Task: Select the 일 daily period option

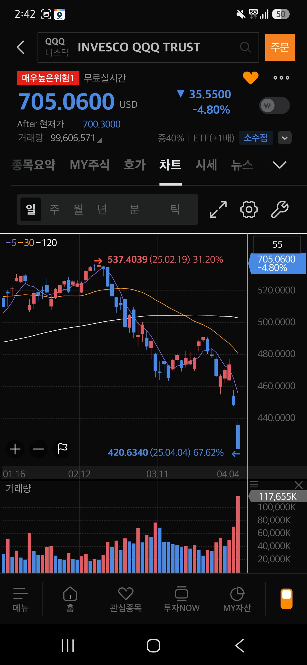Action: (31, 209)
